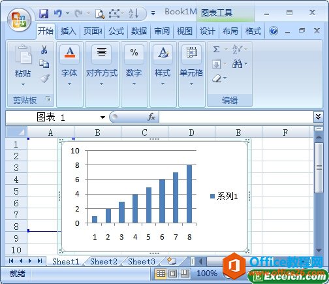Viewport: 329px width, 284px height.
Task: Open Find & Select binoculars icon
Action: pyautogui.click(x=237, y=64)
